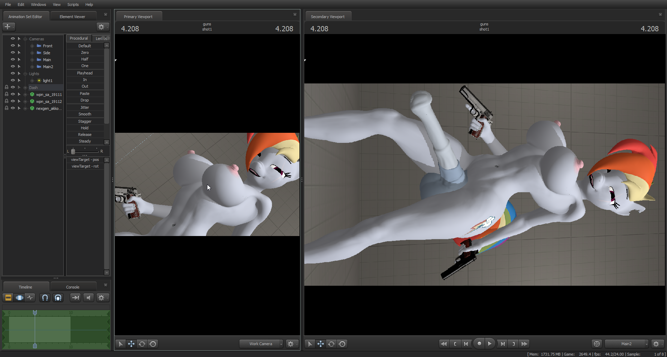Choose the screen manipulator tool in Primary Viewport

tap(153, 344)
